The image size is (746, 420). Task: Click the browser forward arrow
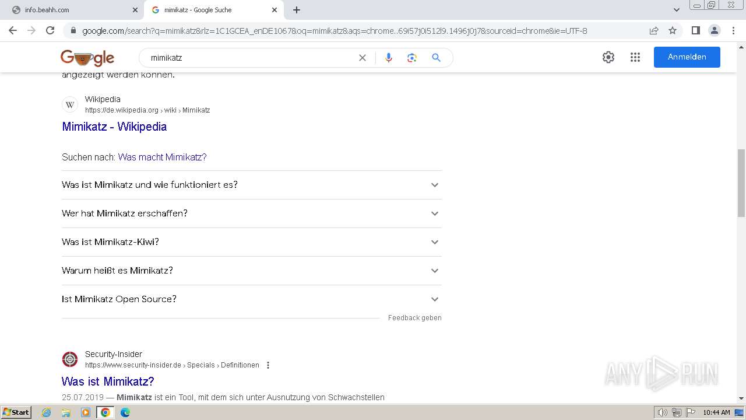pyautogui.click(x=31, y=30)
